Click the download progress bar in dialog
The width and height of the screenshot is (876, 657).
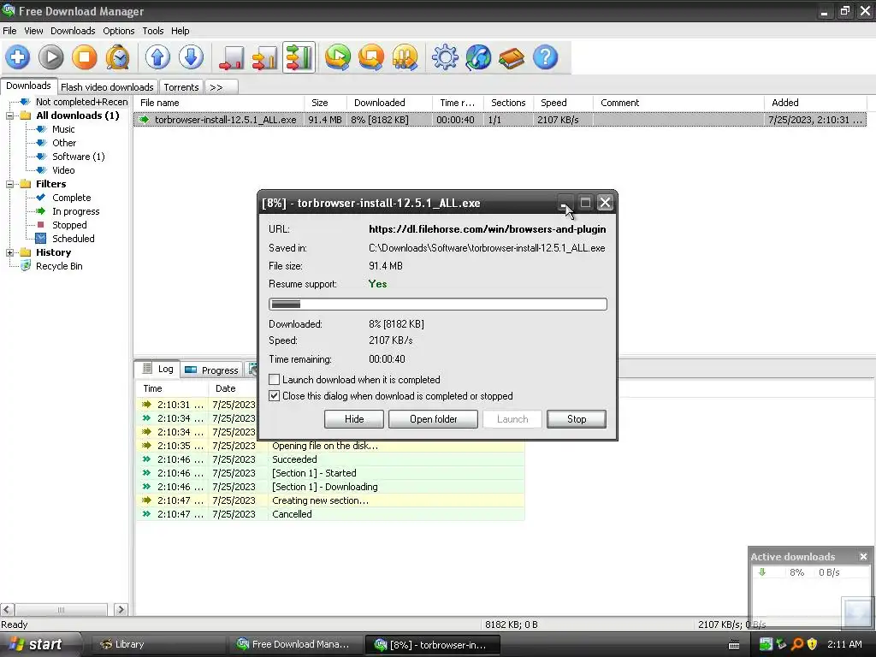pyautogui.click(x=437, y=304)
